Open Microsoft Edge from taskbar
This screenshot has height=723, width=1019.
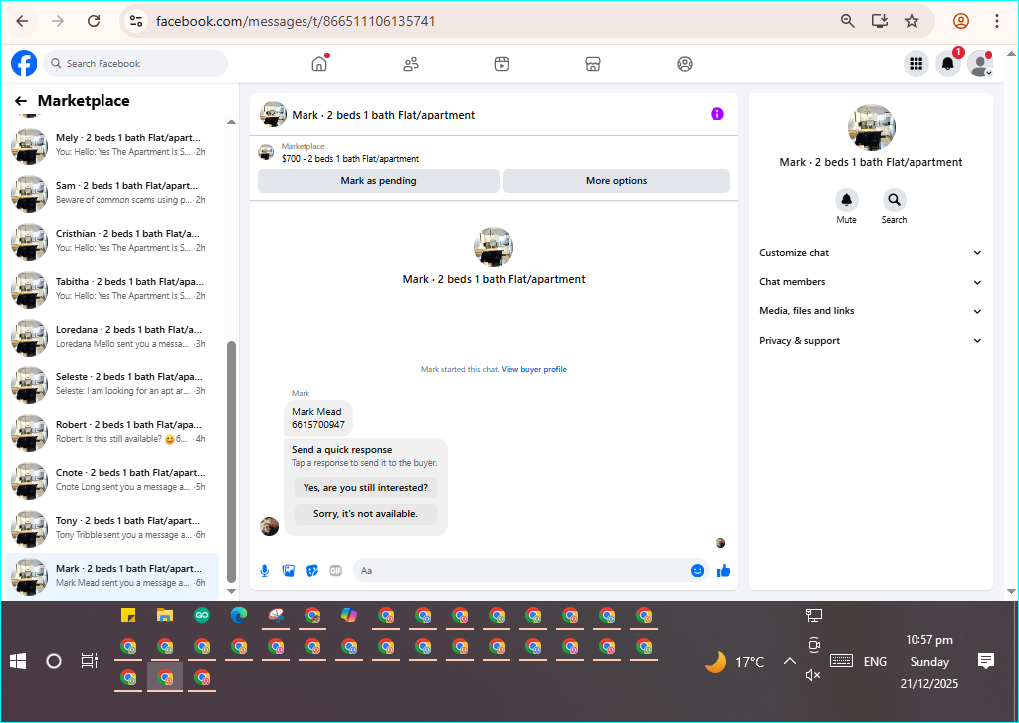coord(239,615)
